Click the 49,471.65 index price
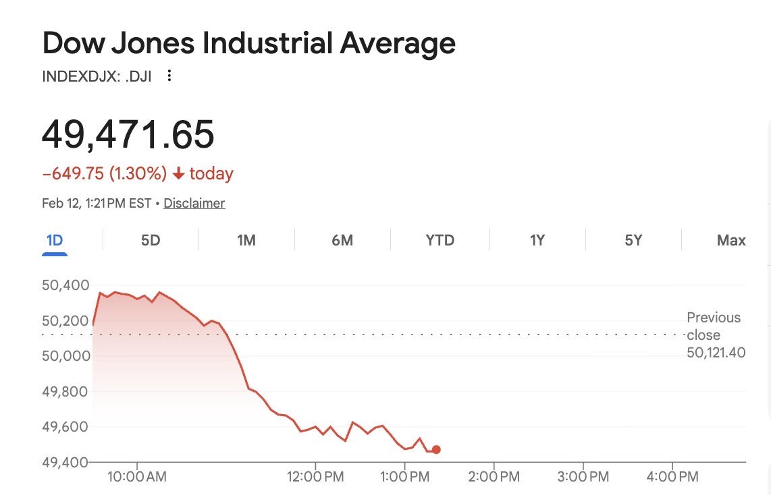Screen dimensions: 771x495 [128, 134]
